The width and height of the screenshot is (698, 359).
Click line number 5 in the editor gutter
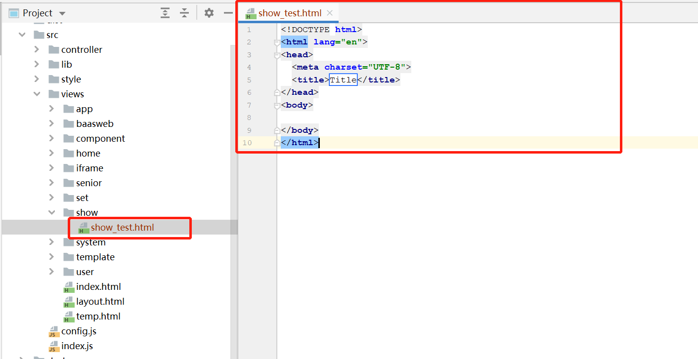(x=249, y=80)
